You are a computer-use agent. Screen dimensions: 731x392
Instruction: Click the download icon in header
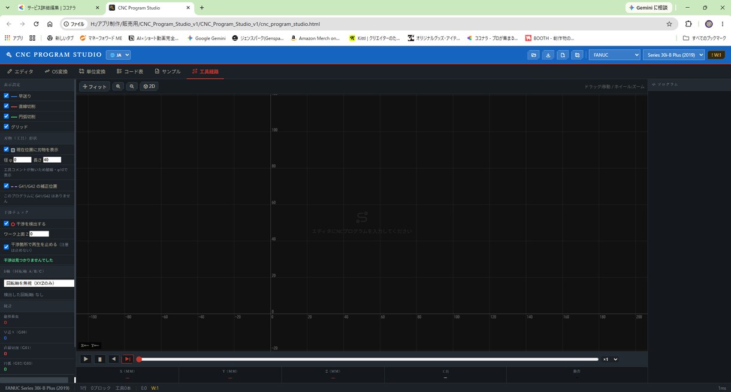pyautogui.click(x=548, y=55)
